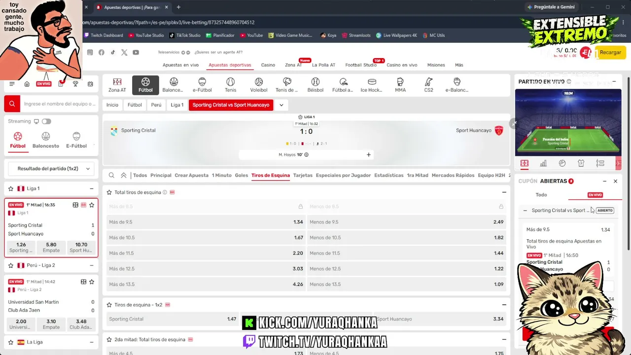Visit the TikTok social link
631x355 pixels.
click(x=113, y=52)
